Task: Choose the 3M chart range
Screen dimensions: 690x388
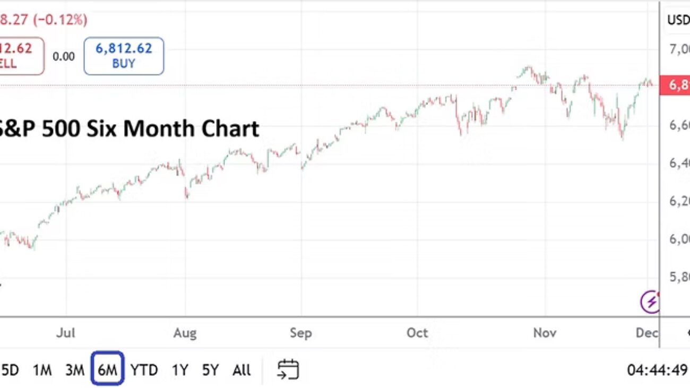Action: 75,370
